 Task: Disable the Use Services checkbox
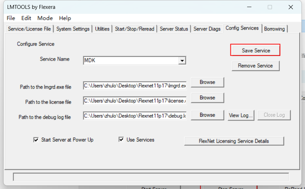tap(121, 140)
